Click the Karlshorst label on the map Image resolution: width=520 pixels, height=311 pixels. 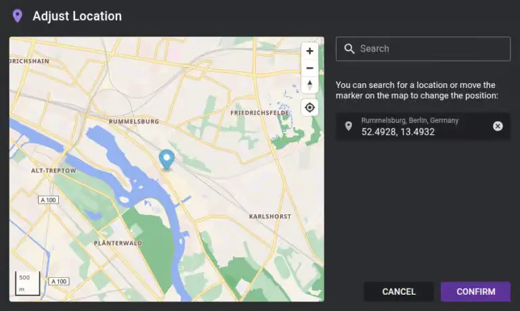point(269,216)
